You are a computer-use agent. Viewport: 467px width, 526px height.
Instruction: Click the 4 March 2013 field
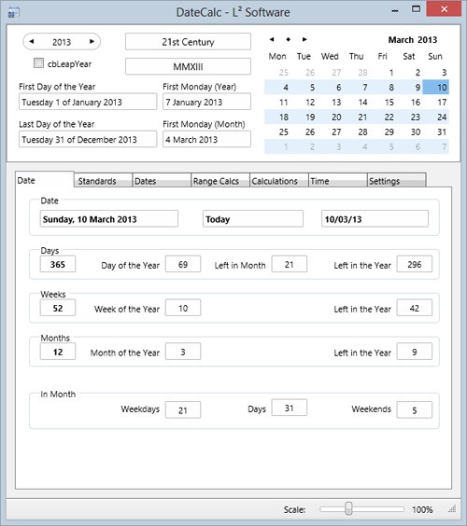(206, 139)
